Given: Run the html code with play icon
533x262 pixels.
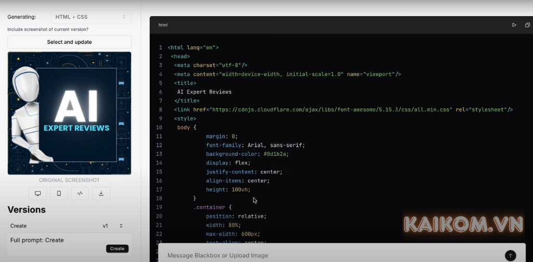Looking at the screenshot, I should pos(514,25).
